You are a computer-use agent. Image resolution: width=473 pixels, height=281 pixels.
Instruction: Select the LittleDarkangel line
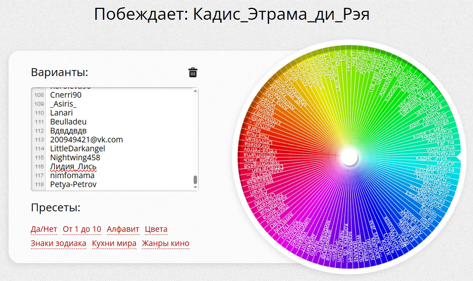coord(78,149)
